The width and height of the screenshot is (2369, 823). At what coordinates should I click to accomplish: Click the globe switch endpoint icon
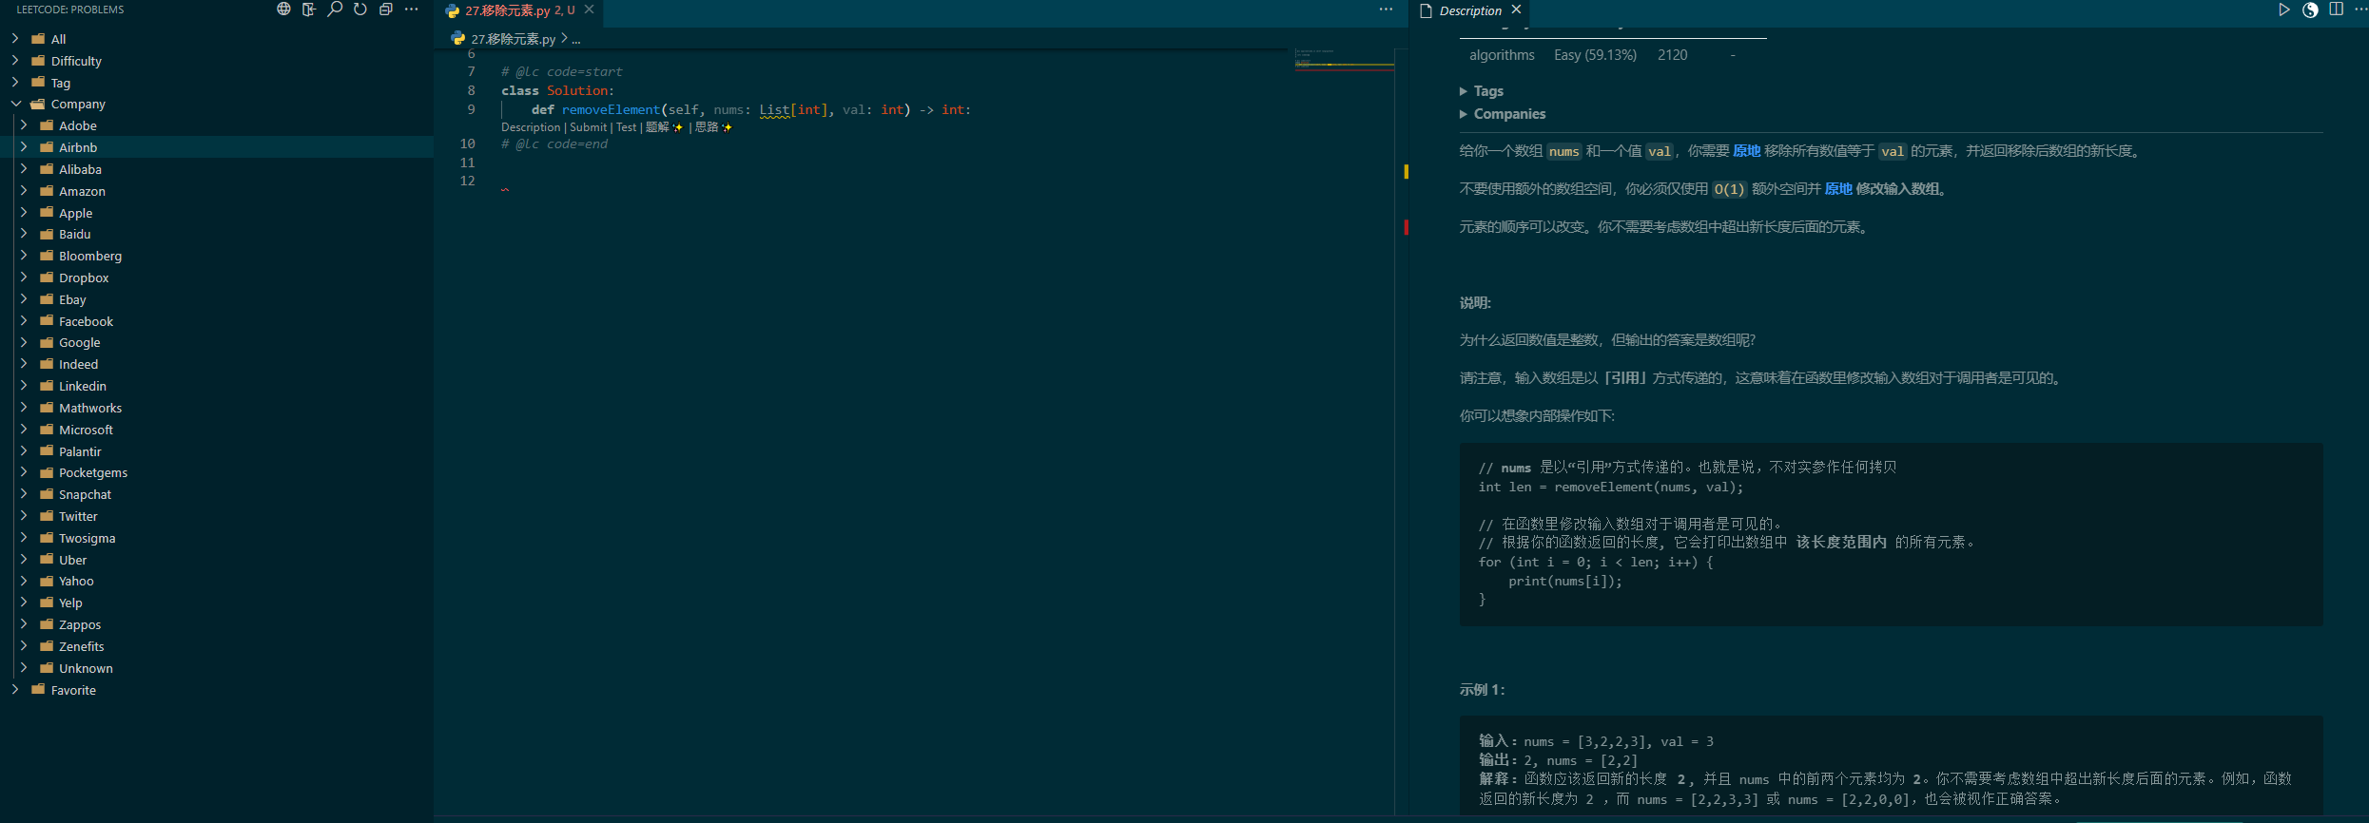coord(283,10)
